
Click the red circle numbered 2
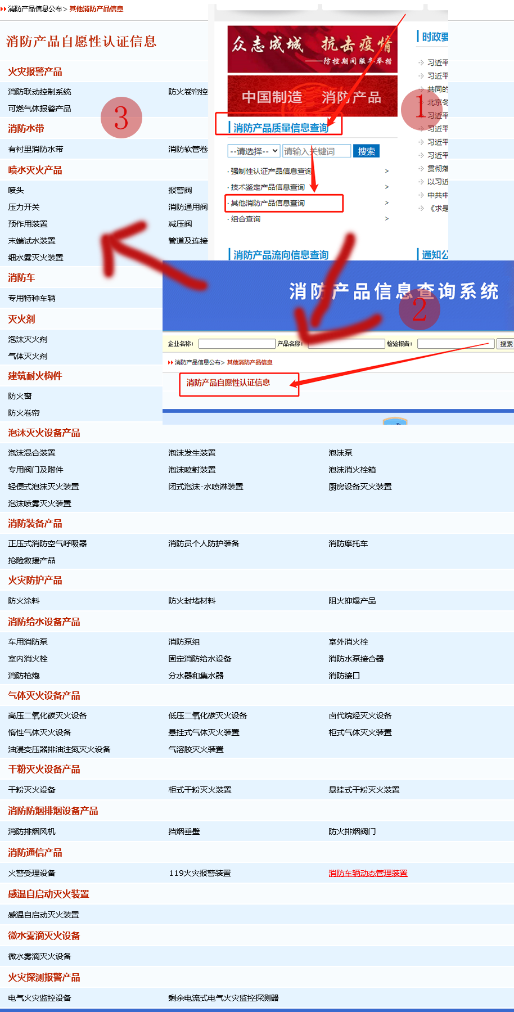coord(419,309)
